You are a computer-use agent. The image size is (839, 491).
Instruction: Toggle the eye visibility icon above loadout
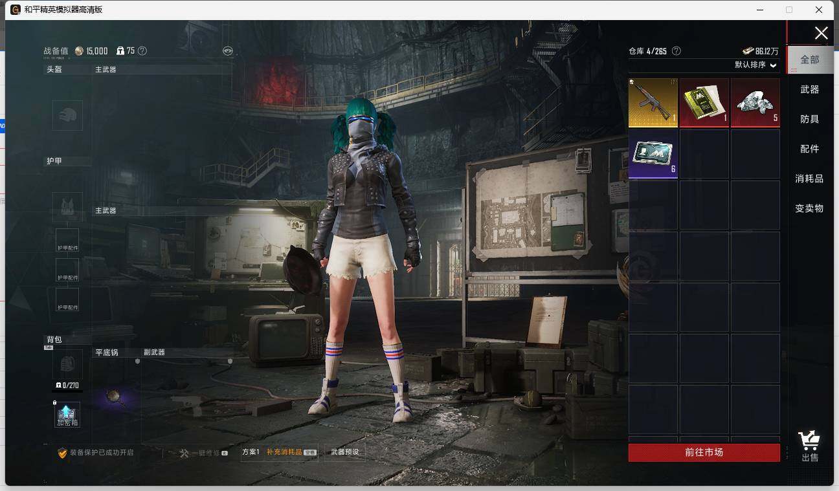[227, 51]
